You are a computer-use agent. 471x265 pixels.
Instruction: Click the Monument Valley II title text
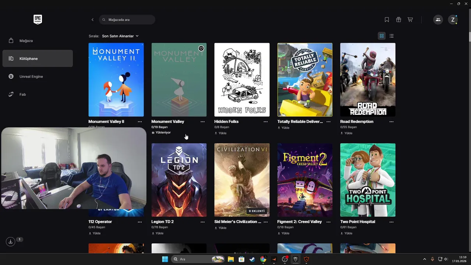click(x=106, y=121)
